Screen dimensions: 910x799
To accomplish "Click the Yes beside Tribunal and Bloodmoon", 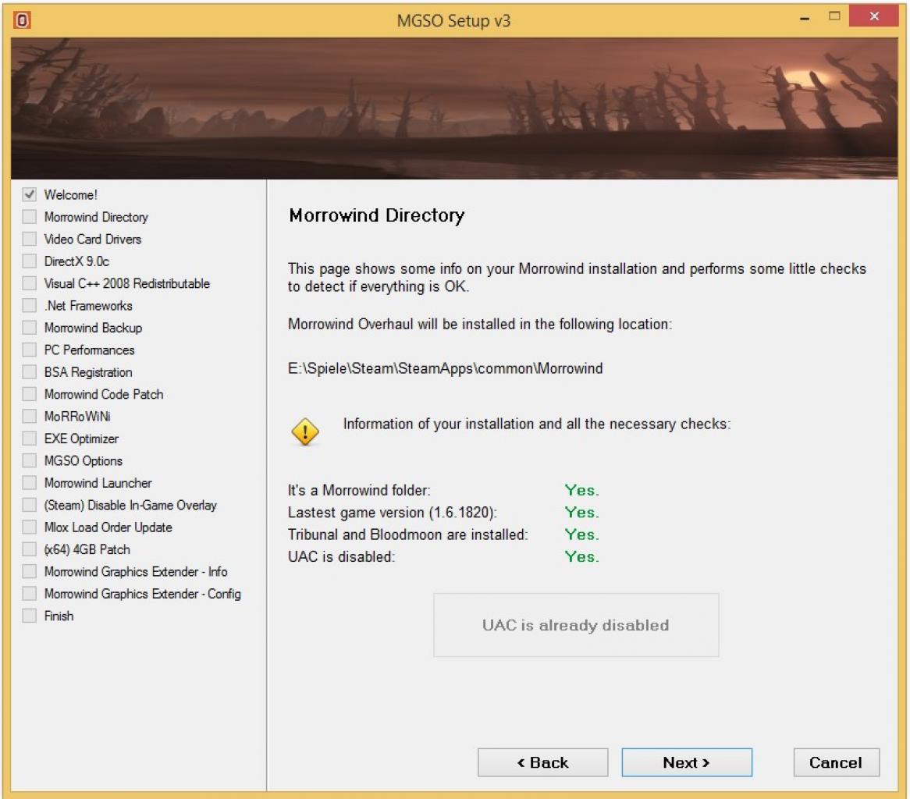I will (x=581, y=534).
